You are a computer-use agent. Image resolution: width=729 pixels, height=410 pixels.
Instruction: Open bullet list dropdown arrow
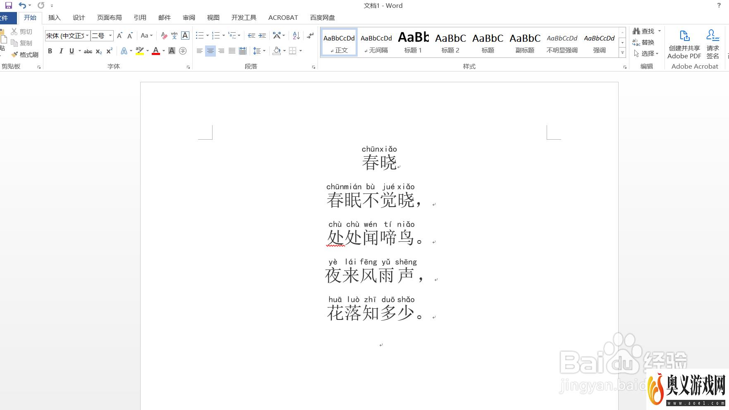[207, 36]
